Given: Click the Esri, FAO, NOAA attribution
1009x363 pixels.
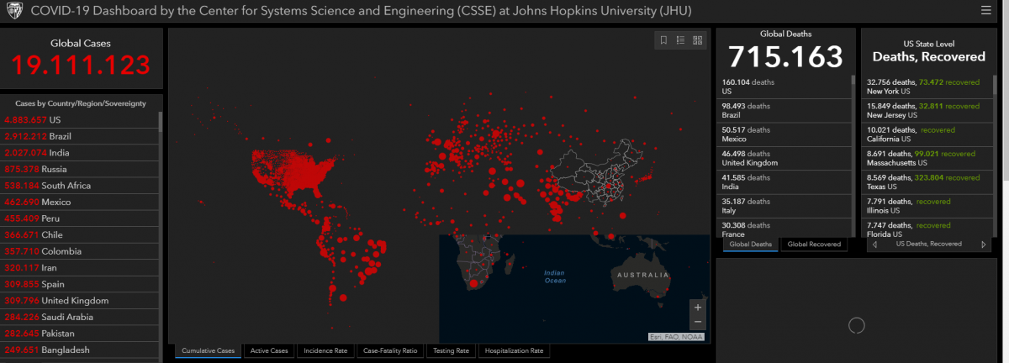Looking at the screenshot, I should click(675, 337).
